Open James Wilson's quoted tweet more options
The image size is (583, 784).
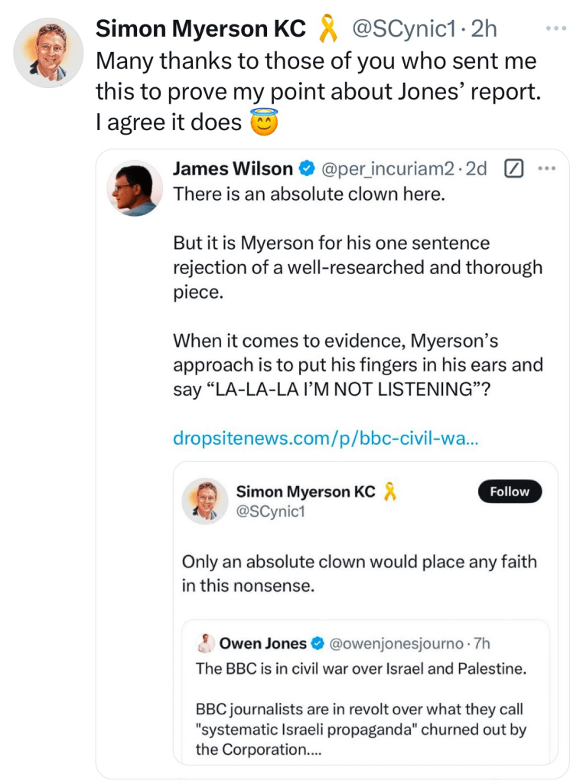[x=546, y=169]
